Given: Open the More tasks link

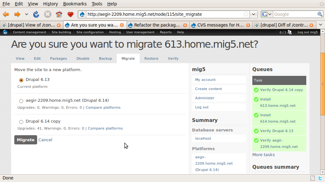Looking at the screenshot, I should (263, 155).
